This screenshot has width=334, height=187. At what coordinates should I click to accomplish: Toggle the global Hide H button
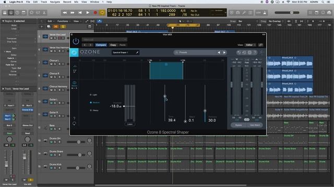pyautogui.click(x=56, y=26)
